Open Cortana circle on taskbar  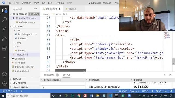(x=54, y=96)
